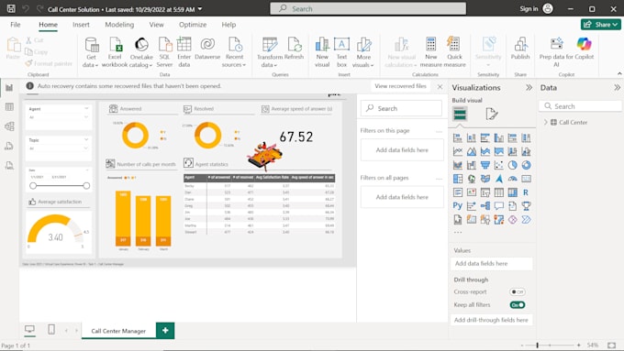This screenshot has height=351, width=624.
Task: Switch to the Optimize ribbon tab
Action: tap(193, 25)
